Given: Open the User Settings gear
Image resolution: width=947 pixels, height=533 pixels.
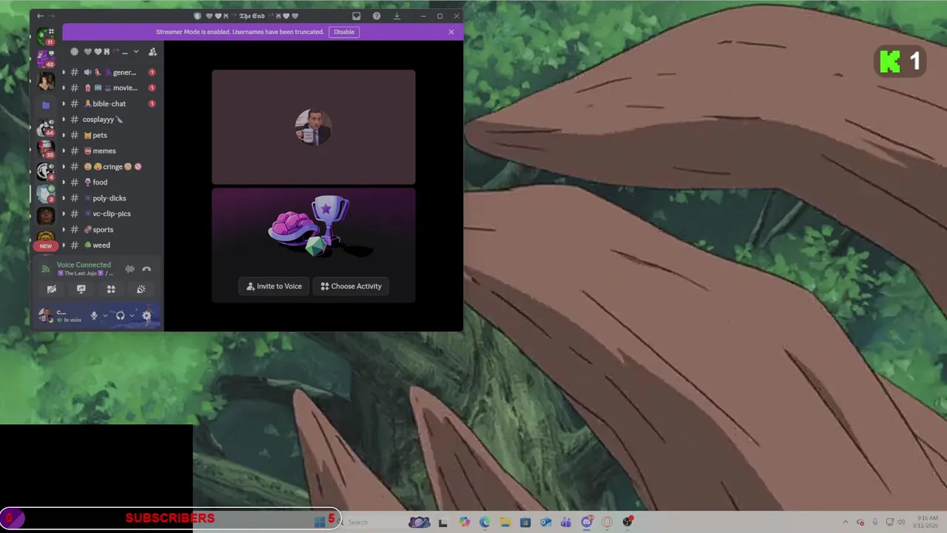Looking at the screenshot, I should [x=146, y=315].
